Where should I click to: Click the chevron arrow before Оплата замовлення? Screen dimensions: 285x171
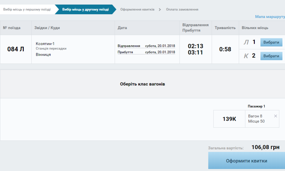tap(160, 9)
